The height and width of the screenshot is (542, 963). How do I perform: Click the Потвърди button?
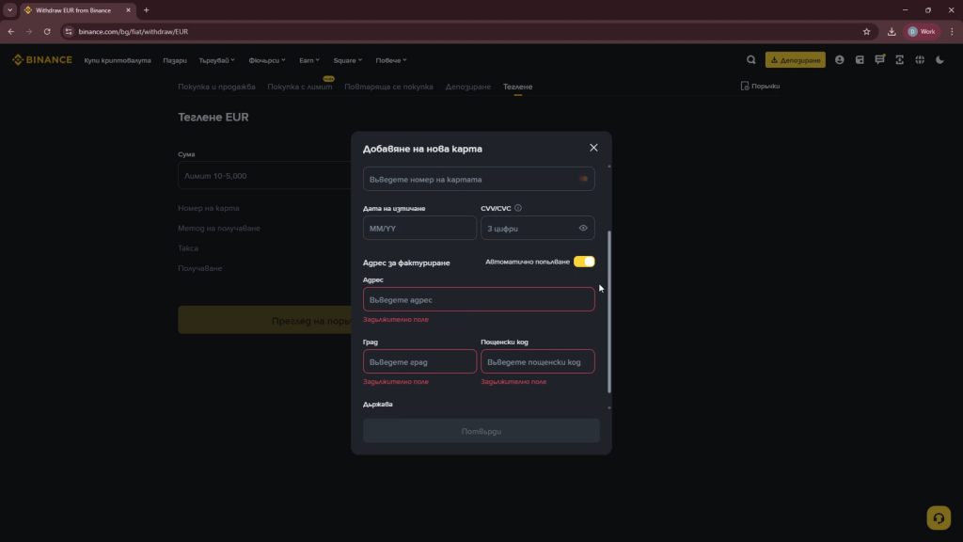(x=481, y=431)
